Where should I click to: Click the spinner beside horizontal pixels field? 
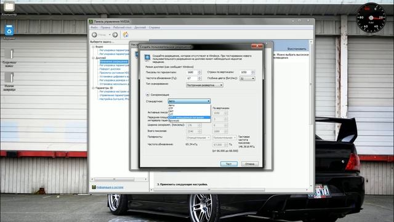point(199,72)
